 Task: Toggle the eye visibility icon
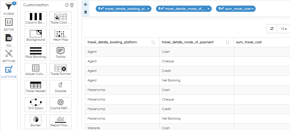[x=85, y=5]
